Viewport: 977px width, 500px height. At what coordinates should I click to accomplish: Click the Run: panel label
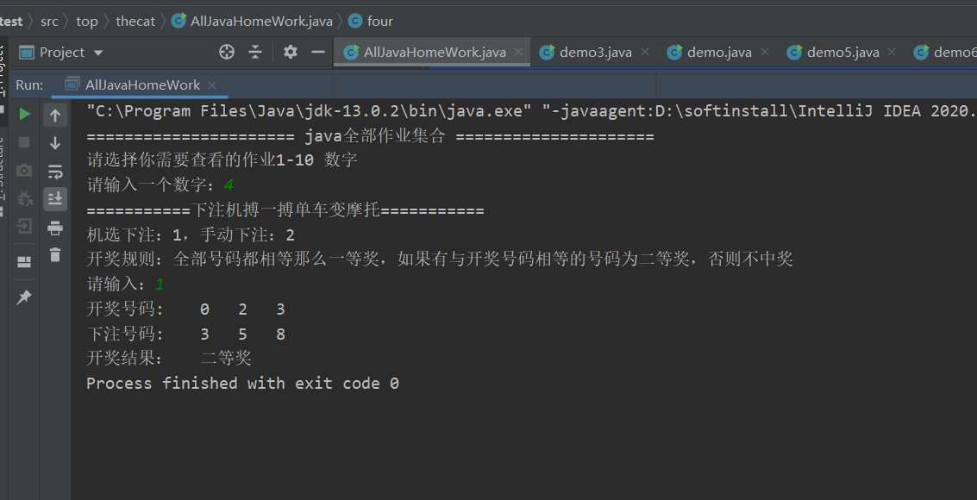click(29, 84)
